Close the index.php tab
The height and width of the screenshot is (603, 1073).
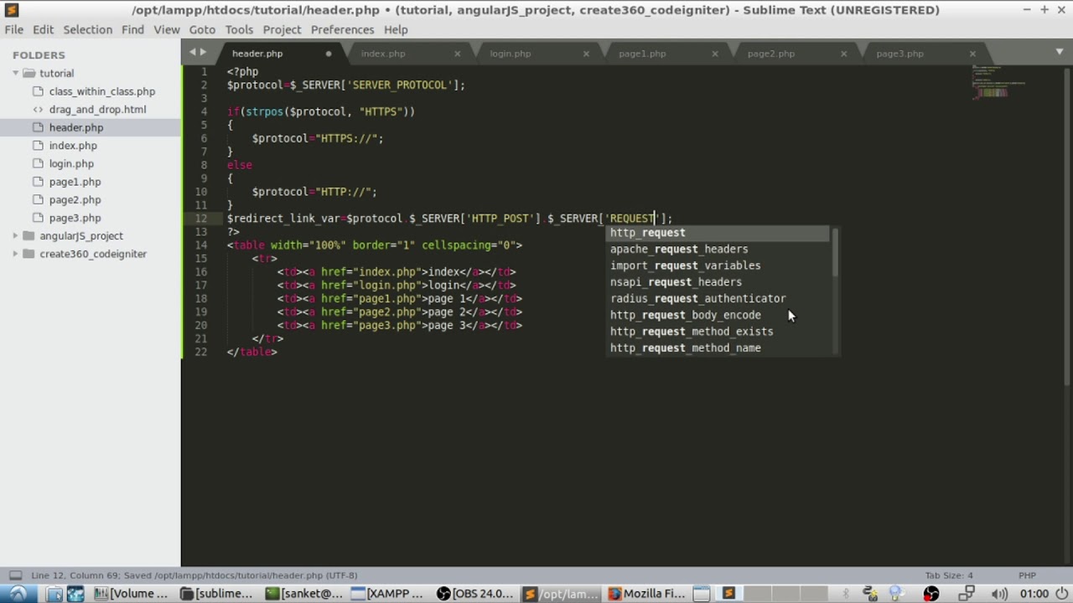point(457,54)
